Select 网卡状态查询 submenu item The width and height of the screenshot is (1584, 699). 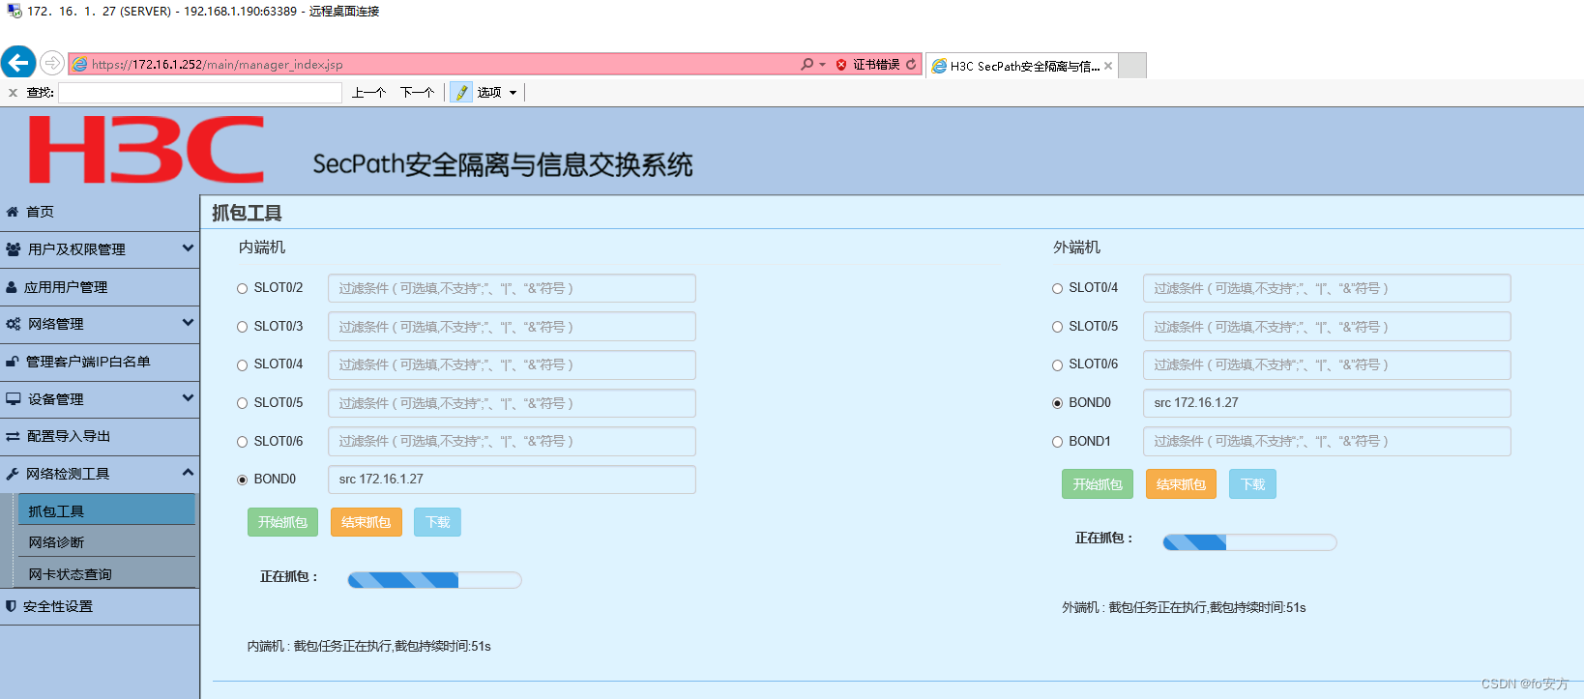(106, 573)
